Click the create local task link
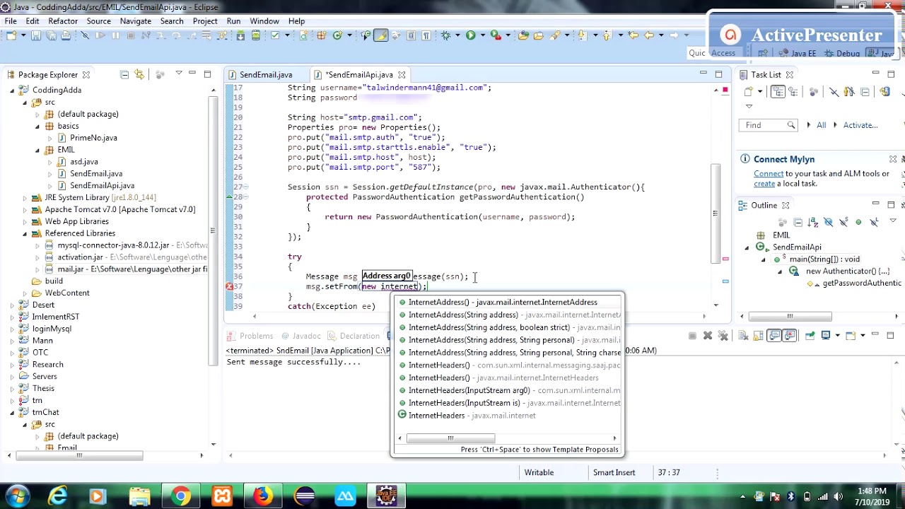Viewport: 905px width, 509px height. (764, 184)
